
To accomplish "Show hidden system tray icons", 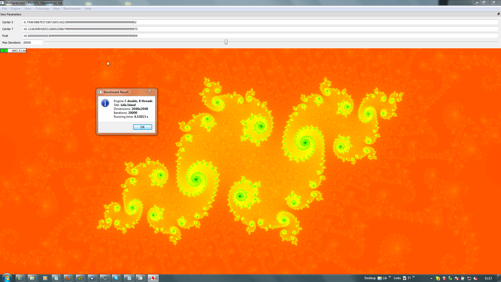I will click(431, 278).
